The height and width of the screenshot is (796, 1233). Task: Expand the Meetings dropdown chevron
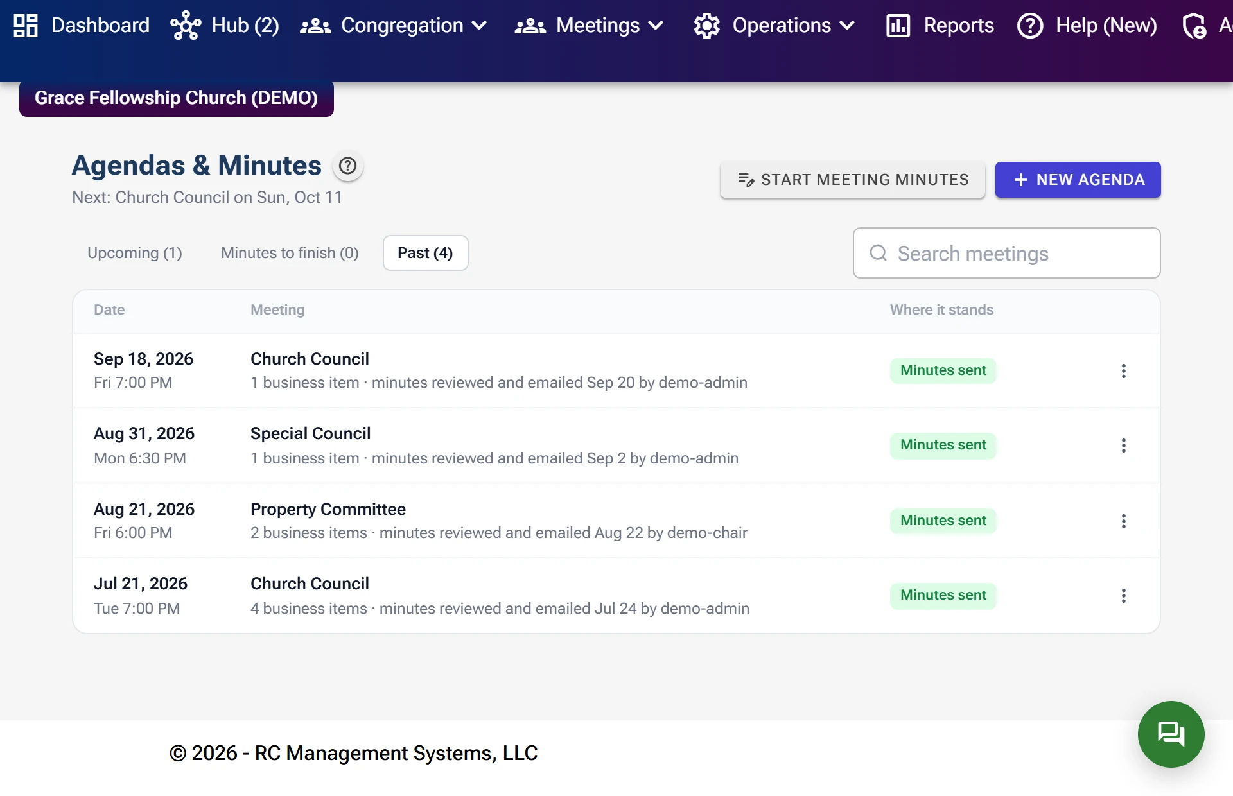(x=656, y=26)
